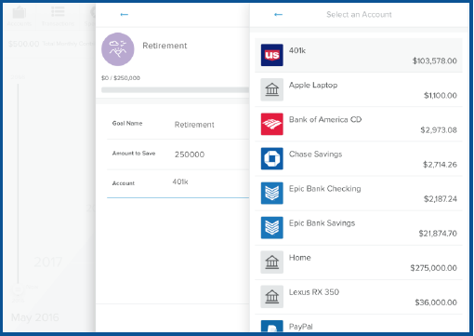The width and height of the screenshot is (474, 336).
Task: Click the Goal Name label
Action: (x=127, y=123)
